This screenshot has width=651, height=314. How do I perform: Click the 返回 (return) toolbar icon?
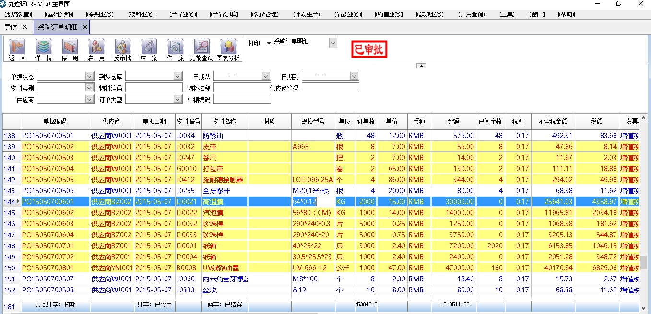click(x=17, y=50)
